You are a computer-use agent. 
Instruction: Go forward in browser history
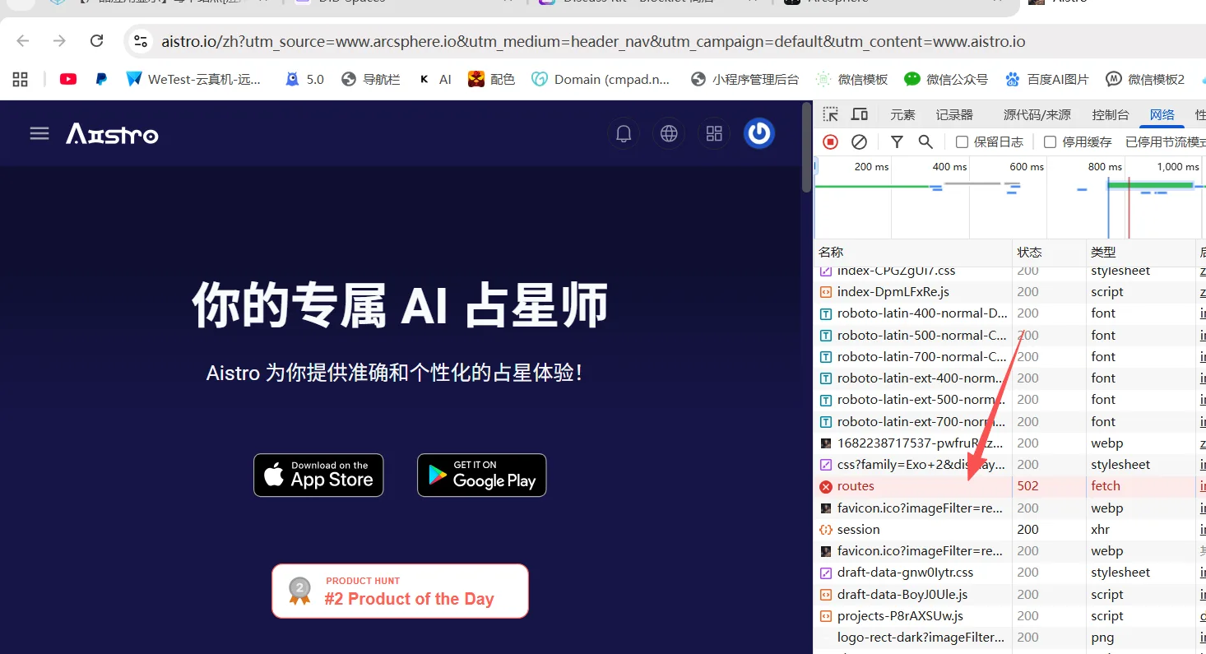point(59,41)
